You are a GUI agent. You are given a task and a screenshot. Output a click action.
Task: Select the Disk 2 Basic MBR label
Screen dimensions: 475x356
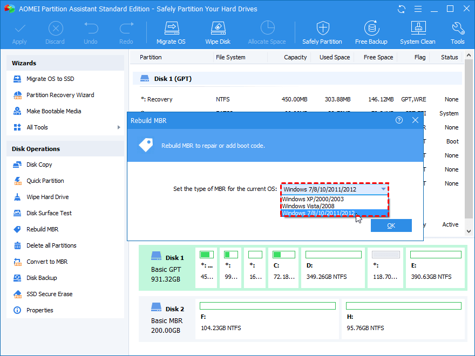pos(167,319)
